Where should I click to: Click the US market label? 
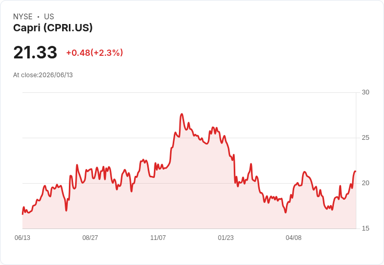point(49,17)
